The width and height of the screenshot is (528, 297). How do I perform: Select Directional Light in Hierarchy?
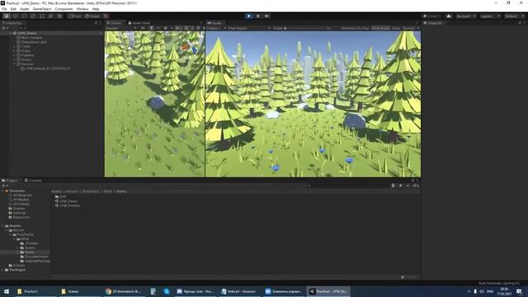click(34, 42)
